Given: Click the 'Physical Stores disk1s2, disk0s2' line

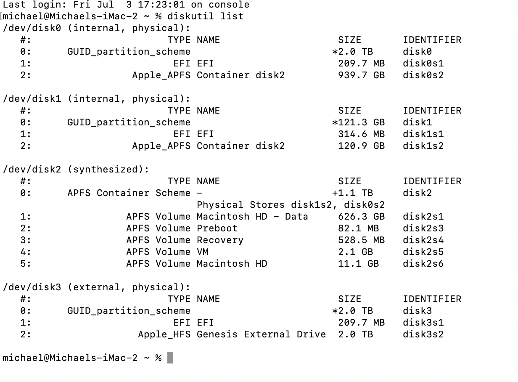Looking at the screenshot, I should click(x=291, y=205).
